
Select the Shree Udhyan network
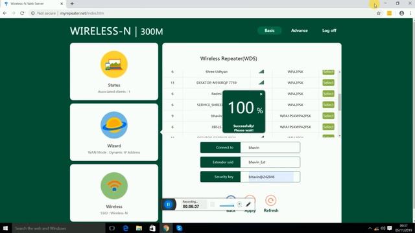point(328,72)
